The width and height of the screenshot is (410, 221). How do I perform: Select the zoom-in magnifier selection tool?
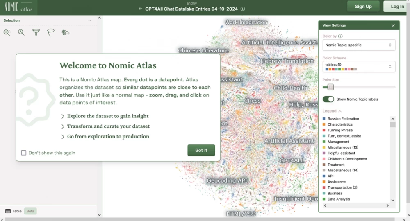(x=7, y=33)
